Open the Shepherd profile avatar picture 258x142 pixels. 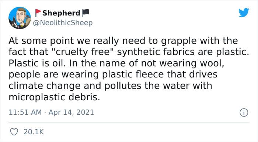click(x=20, y=18)
